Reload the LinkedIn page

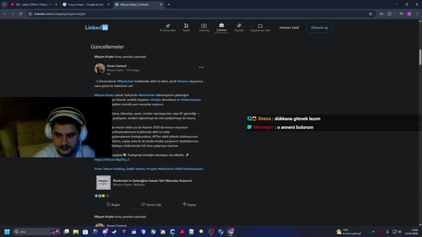coord(20,14)
